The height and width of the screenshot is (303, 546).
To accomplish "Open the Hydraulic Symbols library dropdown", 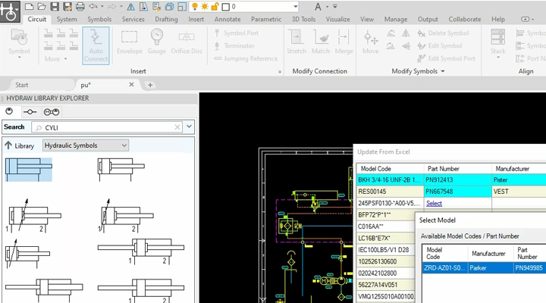I will point(86,145).
